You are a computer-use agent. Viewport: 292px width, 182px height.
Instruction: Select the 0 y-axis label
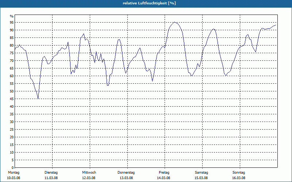tap(12, 168)
